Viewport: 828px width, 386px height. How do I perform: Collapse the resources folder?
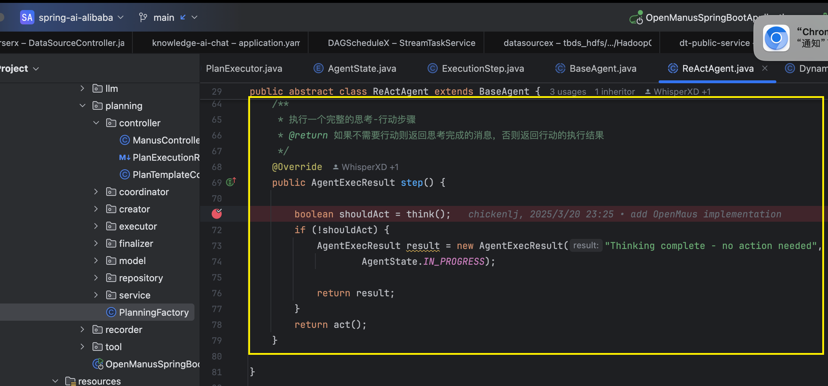pos(55,381)
